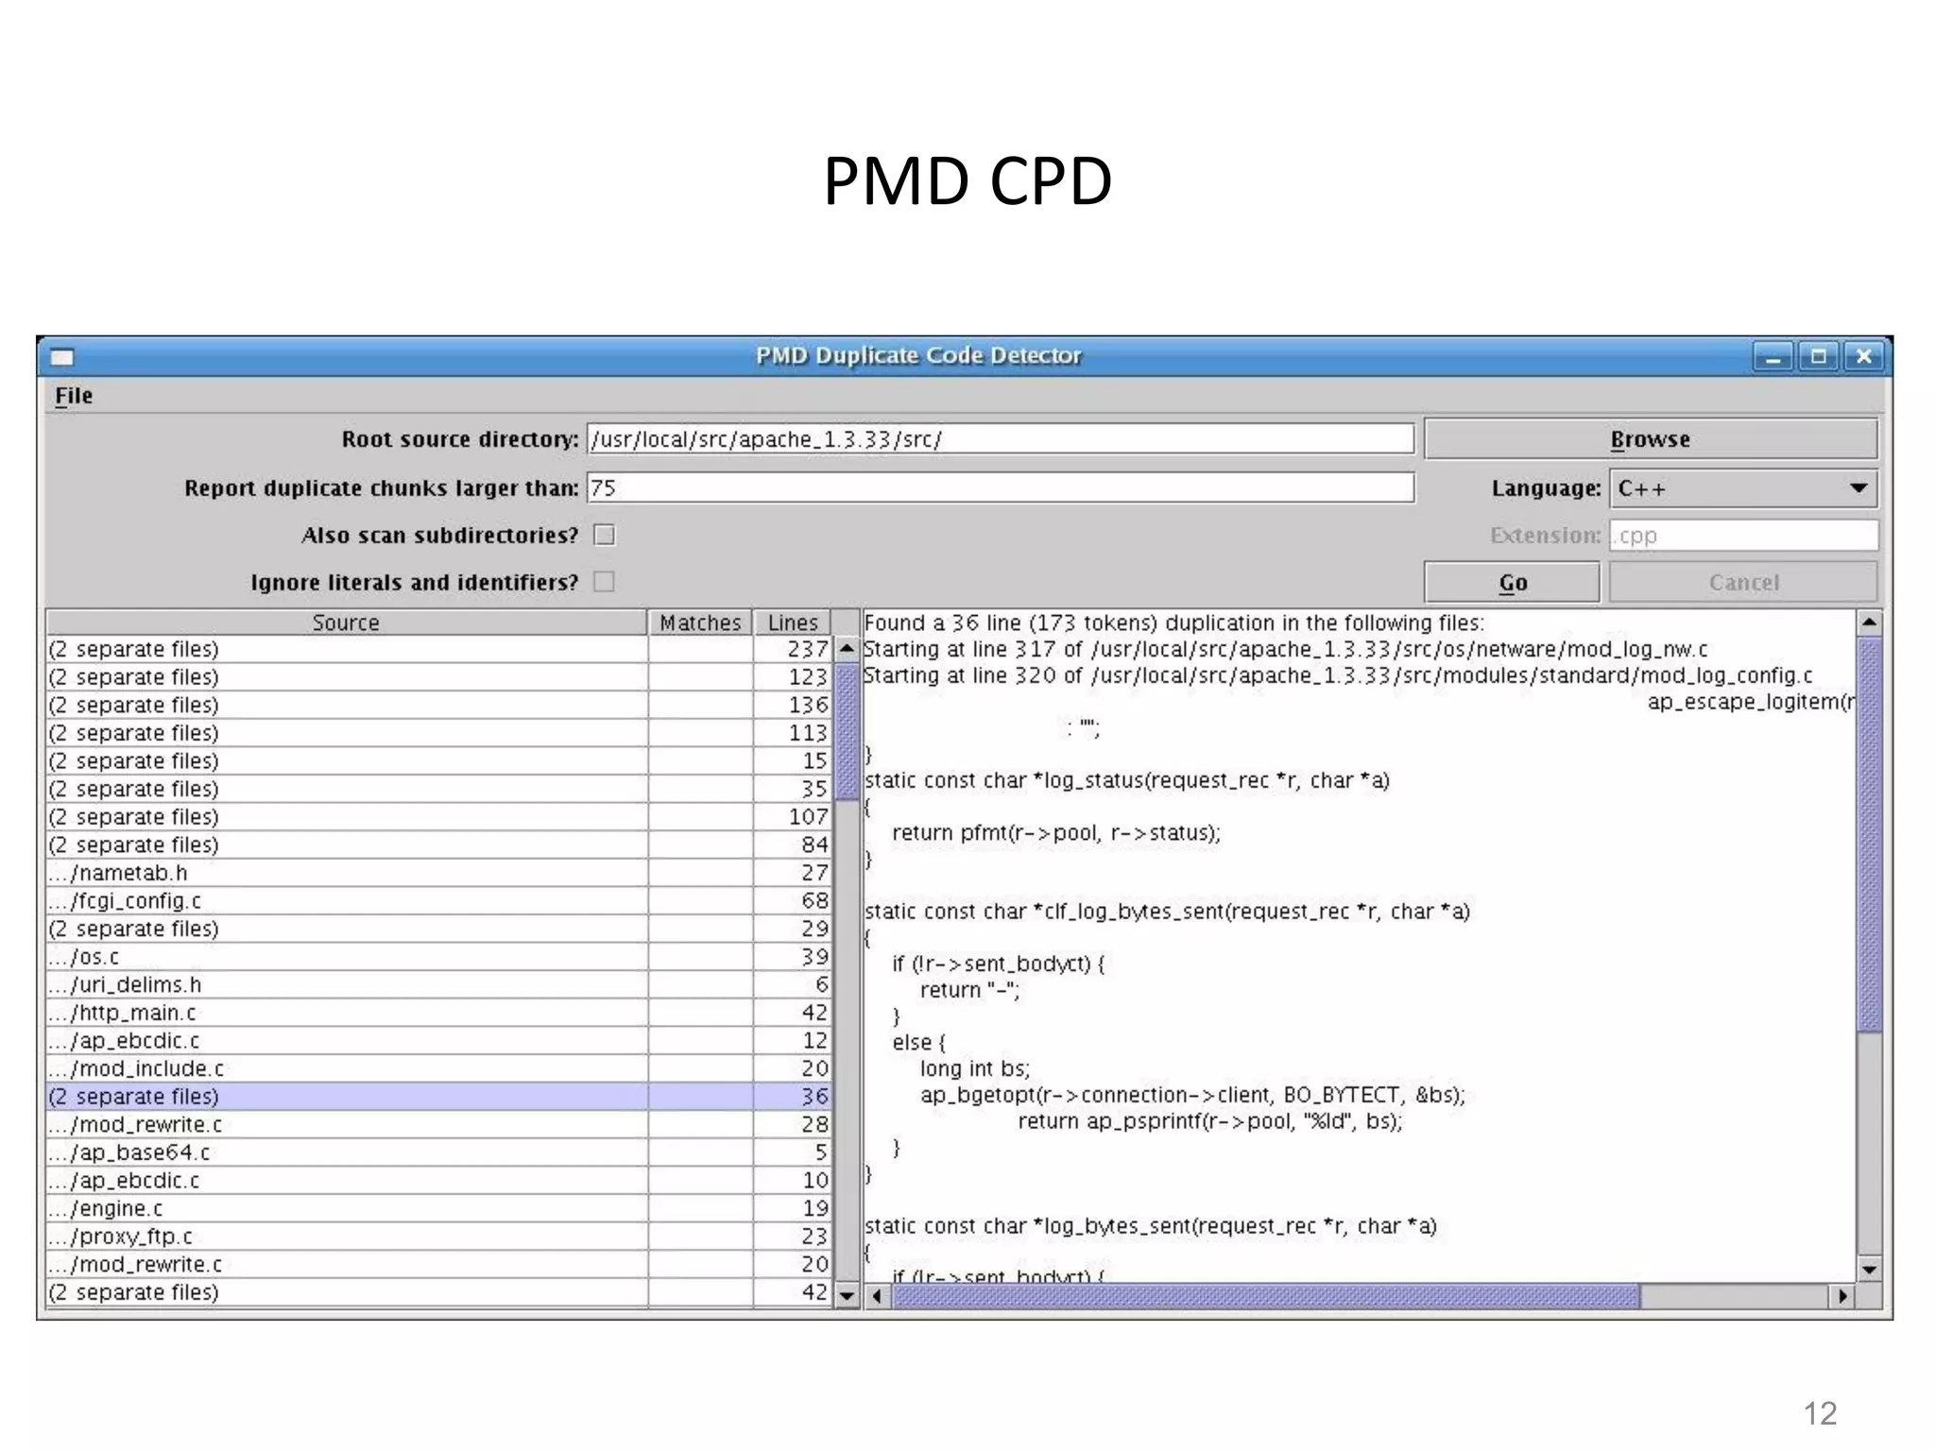This screenshot has height=1451, width=1935.
Task: Sort by the Matches column header
Action: point(700,623)
